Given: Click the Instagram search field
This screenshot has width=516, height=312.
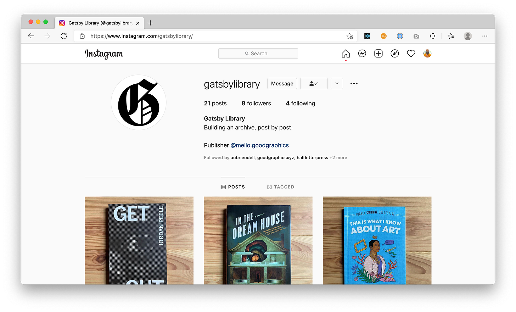Looking at the screenshot, I should [x=258, y=54].
